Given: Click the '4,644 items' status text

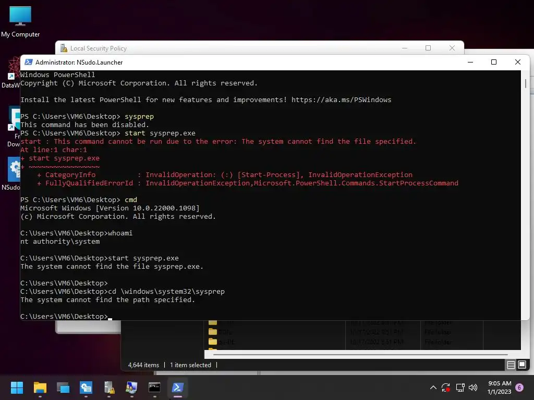Looking at the screenshot, I should coord(143,365).
